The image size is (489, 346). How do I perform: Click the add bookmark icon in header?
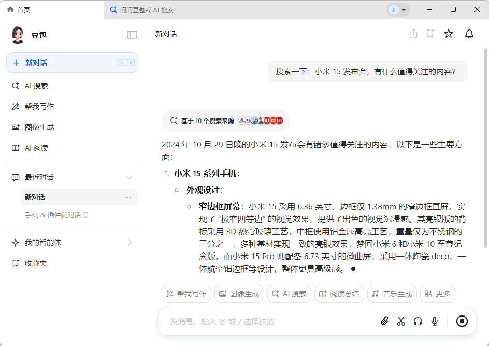pos(430,34)
